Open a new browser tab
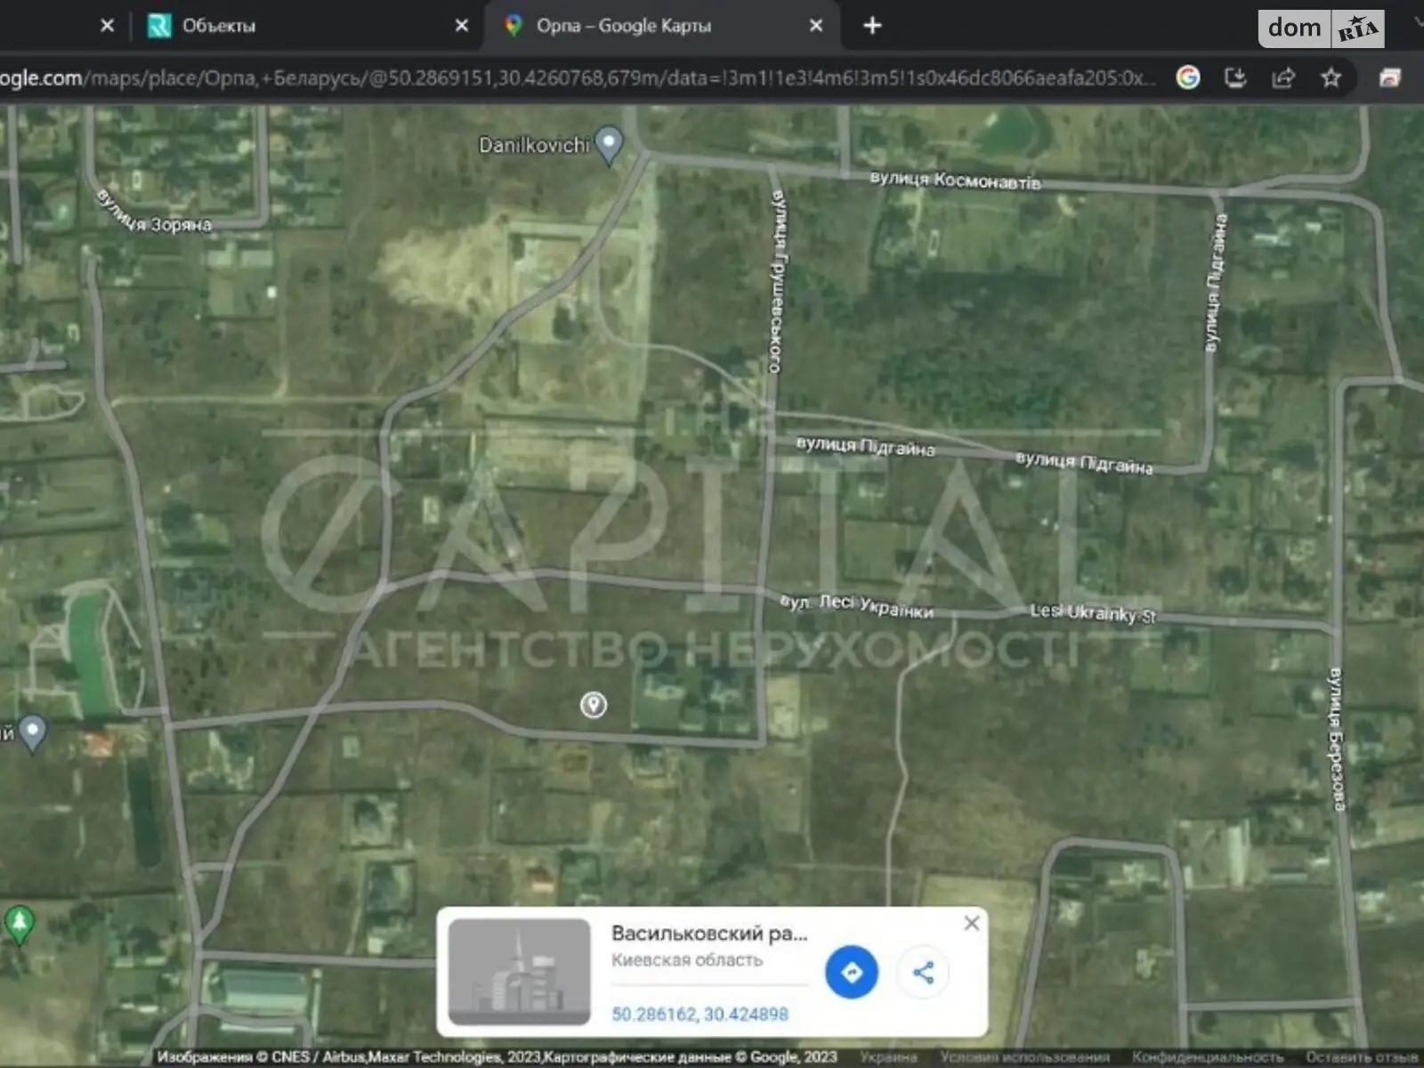This screenshot has height=1068, width=1424. point(872,26)
